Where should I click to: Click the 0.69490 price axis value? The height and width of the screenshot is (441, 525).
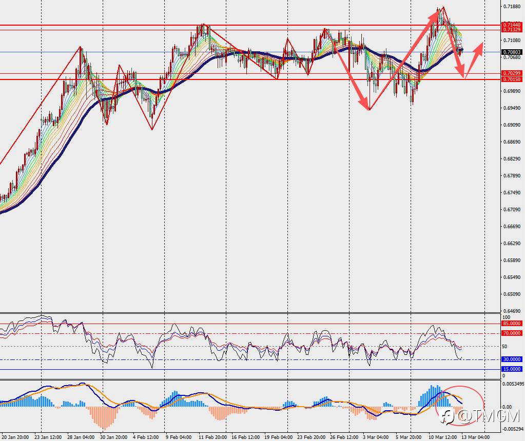[512, 108]
